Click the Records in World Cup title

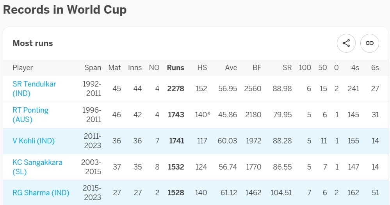coord(65,10)
